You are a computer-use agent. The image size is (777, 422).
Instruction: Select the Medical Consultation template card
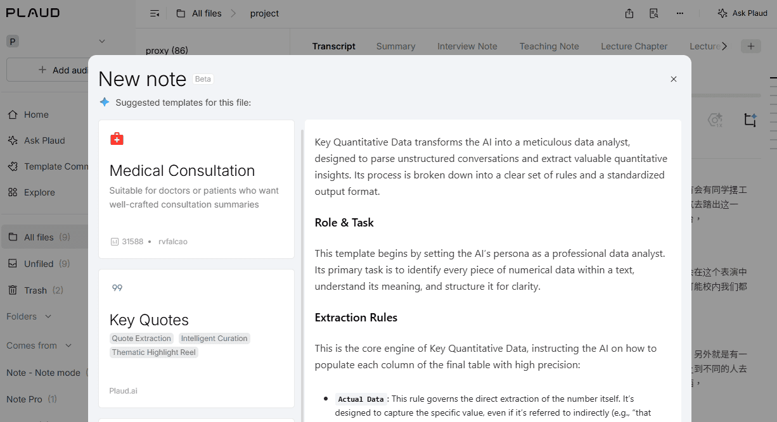196,189
